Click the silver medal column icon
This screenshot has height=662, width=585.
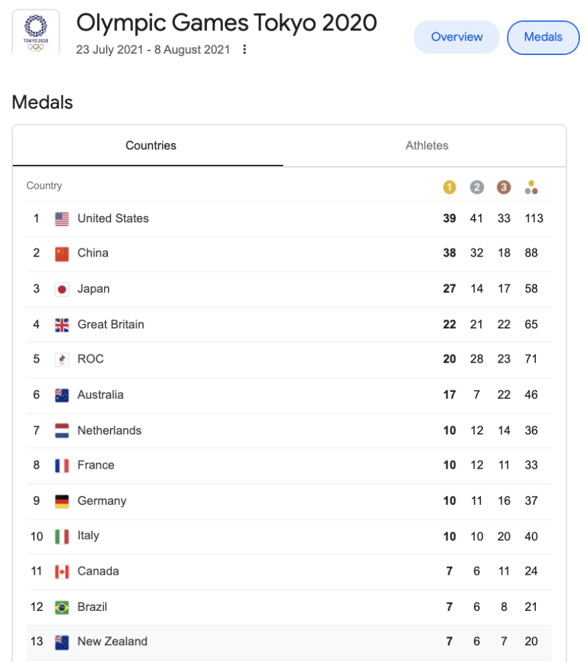[476, 187]
